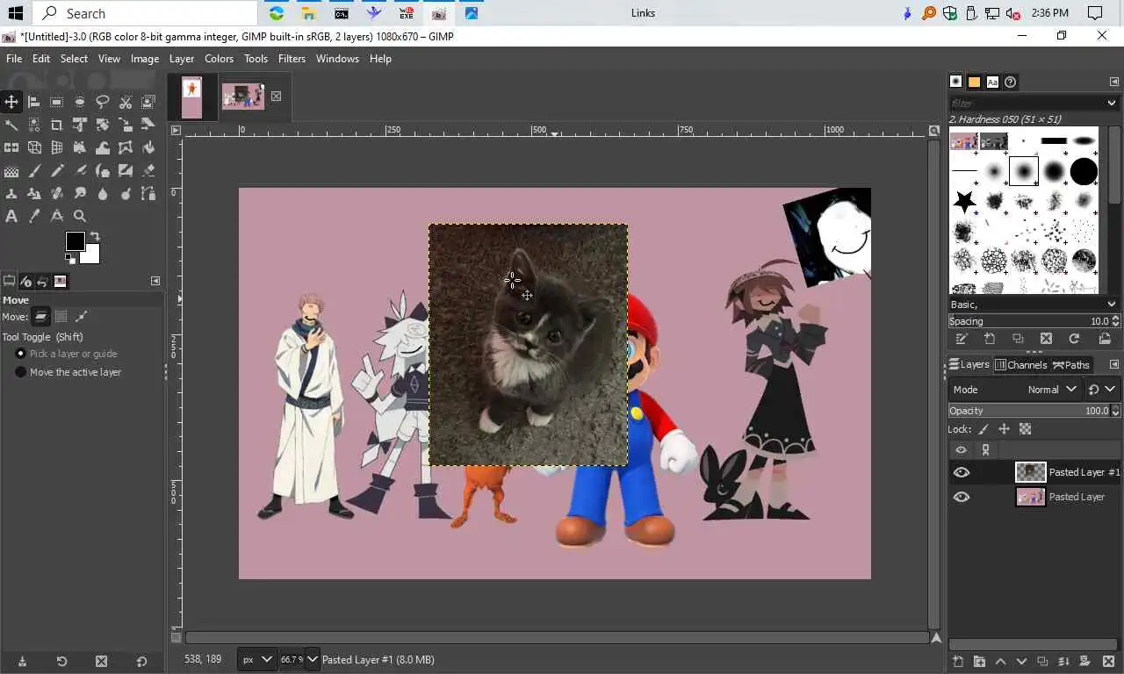Select the Eraser tool
The width and height of the screenshot is (1124, 674).
(148, 170)
